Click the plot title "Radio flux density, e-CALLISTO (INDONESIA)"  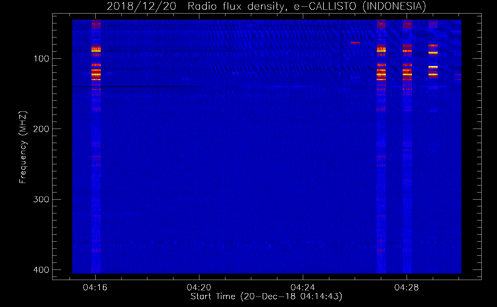(307, 6)
